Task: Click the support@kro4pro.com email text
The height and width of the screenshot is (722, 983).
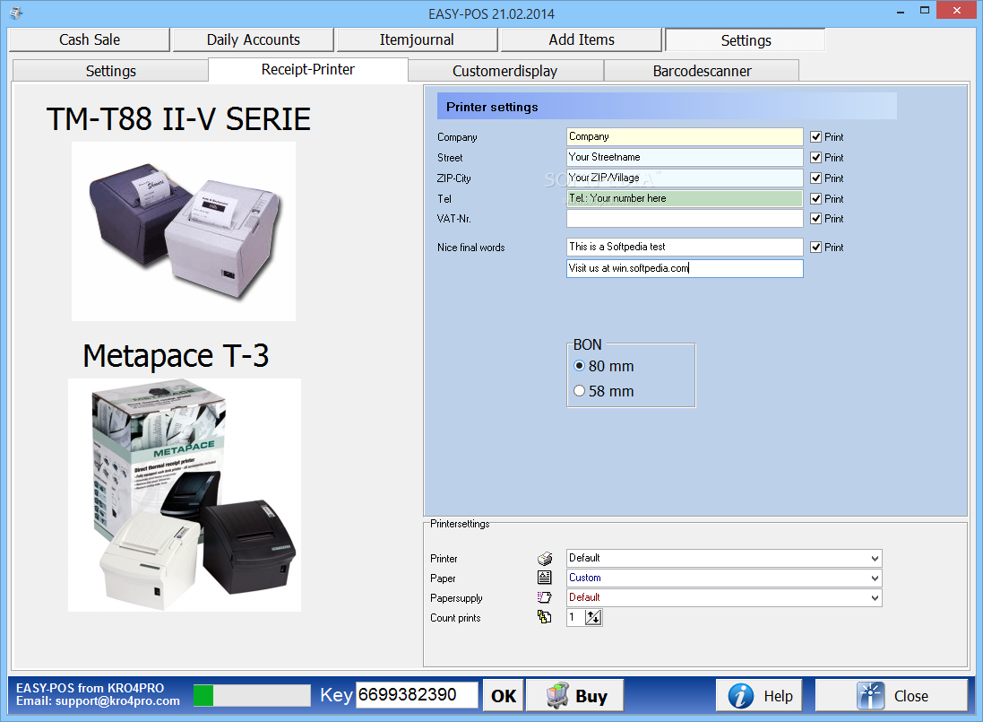Action: pyautogui.click(x=117, y=701)
